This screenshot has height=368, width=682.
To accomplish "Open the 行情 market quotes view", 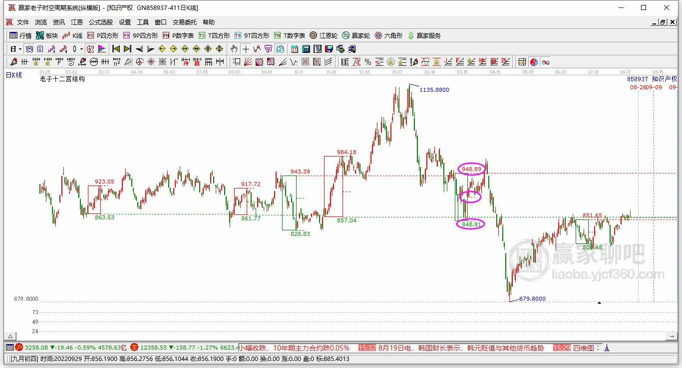I will point(20,35).
